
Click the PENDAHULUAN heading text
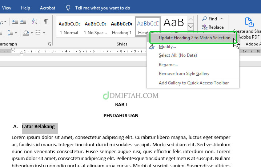[121, 115]
